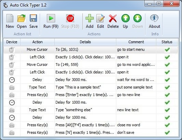Minimize the Auto Click Typer window

coord(149,4)
